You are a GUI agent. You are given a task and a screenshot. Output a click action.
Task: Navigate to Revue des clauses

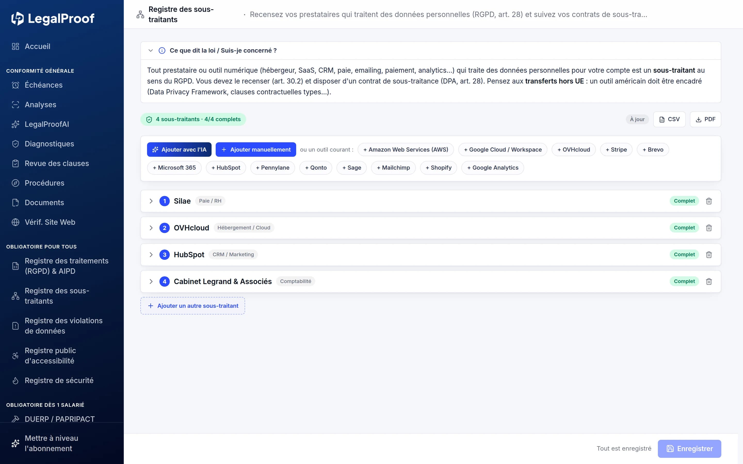click(x=62, y=163)
